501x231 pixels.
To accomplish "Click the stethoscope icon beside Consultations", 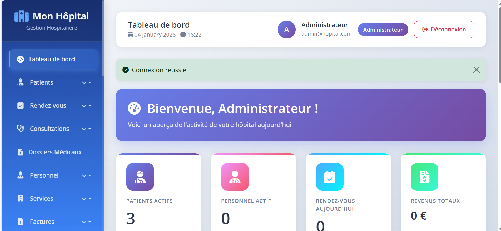I will click(21, 129).
